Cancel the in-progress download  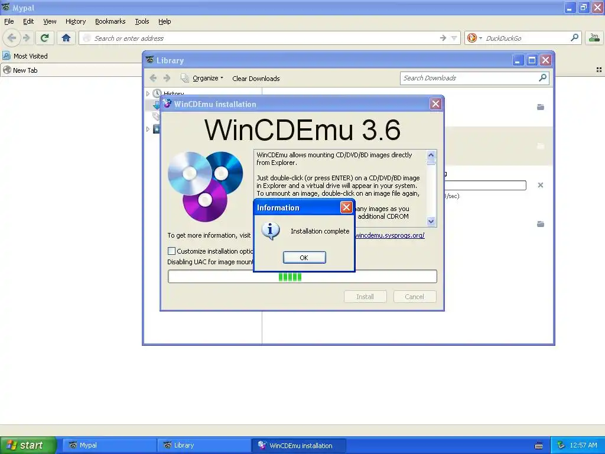pyautogui.click(x=541, y=185)
